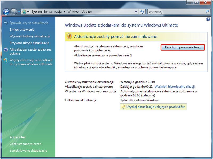213x159 pixels.
Task: Click 'Uruchom ponownie teraz' button
Action: [x=183, y=47]
